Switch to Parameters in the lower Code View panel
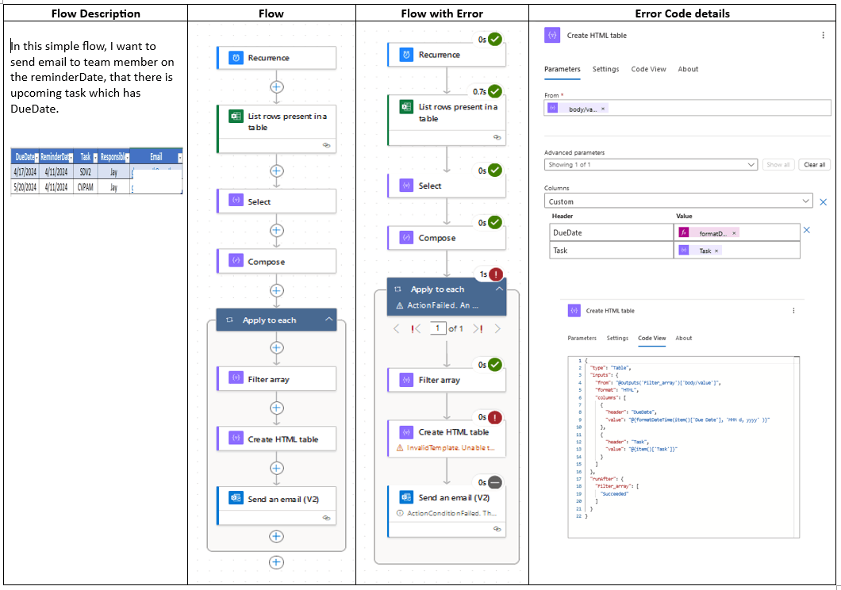This screenshot has width=841, height=590. (582, 338)
